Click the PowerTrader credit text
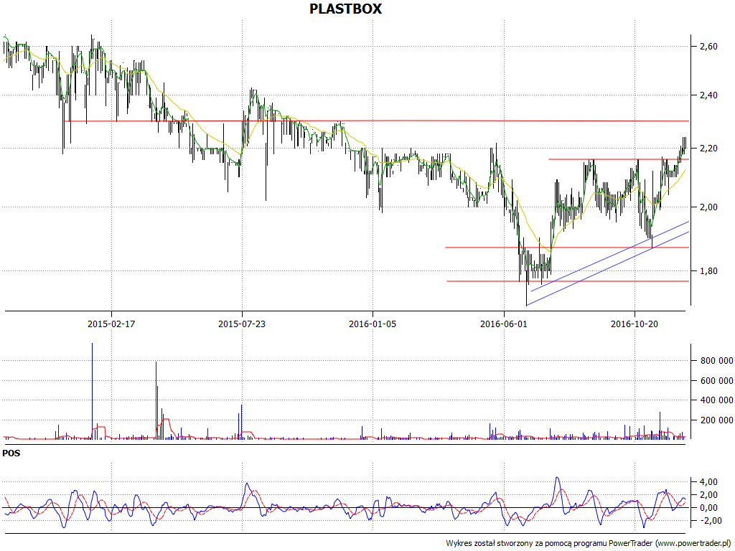Screen dimensions: 735x551 [589, 543]
